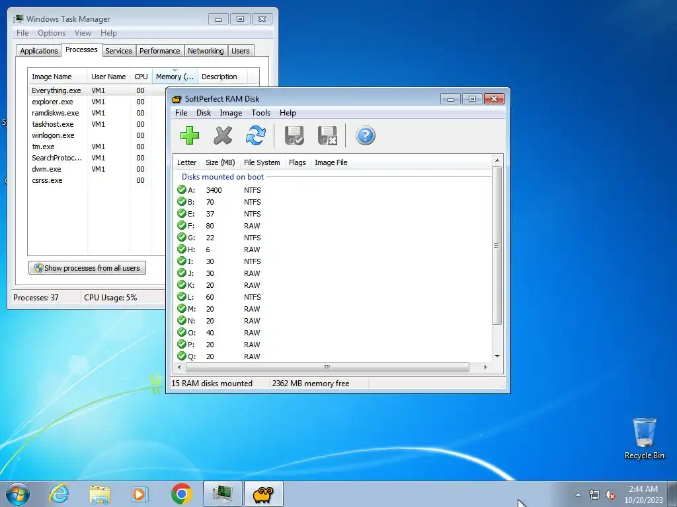This screenshot has width=677, height=507.
Task: Click the network tray icon
Action: [x=594, y=495]
